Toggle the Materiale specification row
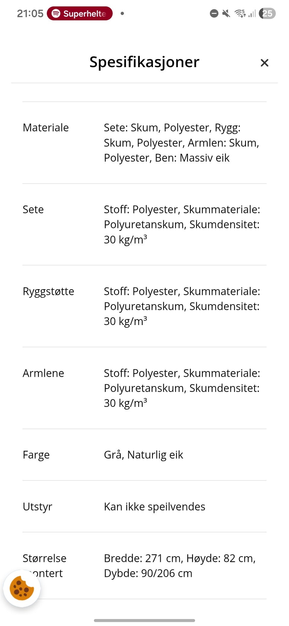The height and width of the screenshot is (626, 289). 144,142
